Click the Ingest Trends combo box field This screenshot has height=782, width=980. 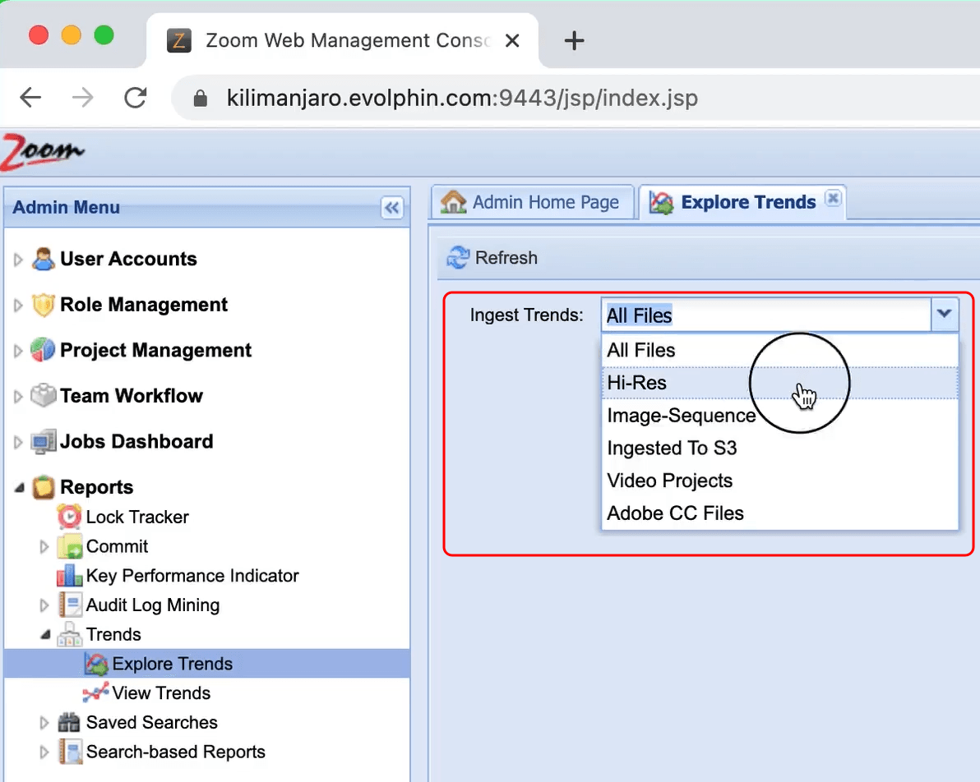tap(767, 315)
